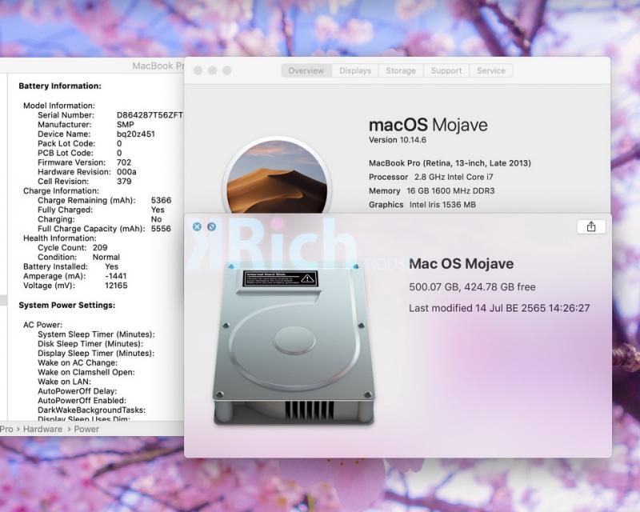
Task: Click the Charging value "No"
Action: (156, 219)
